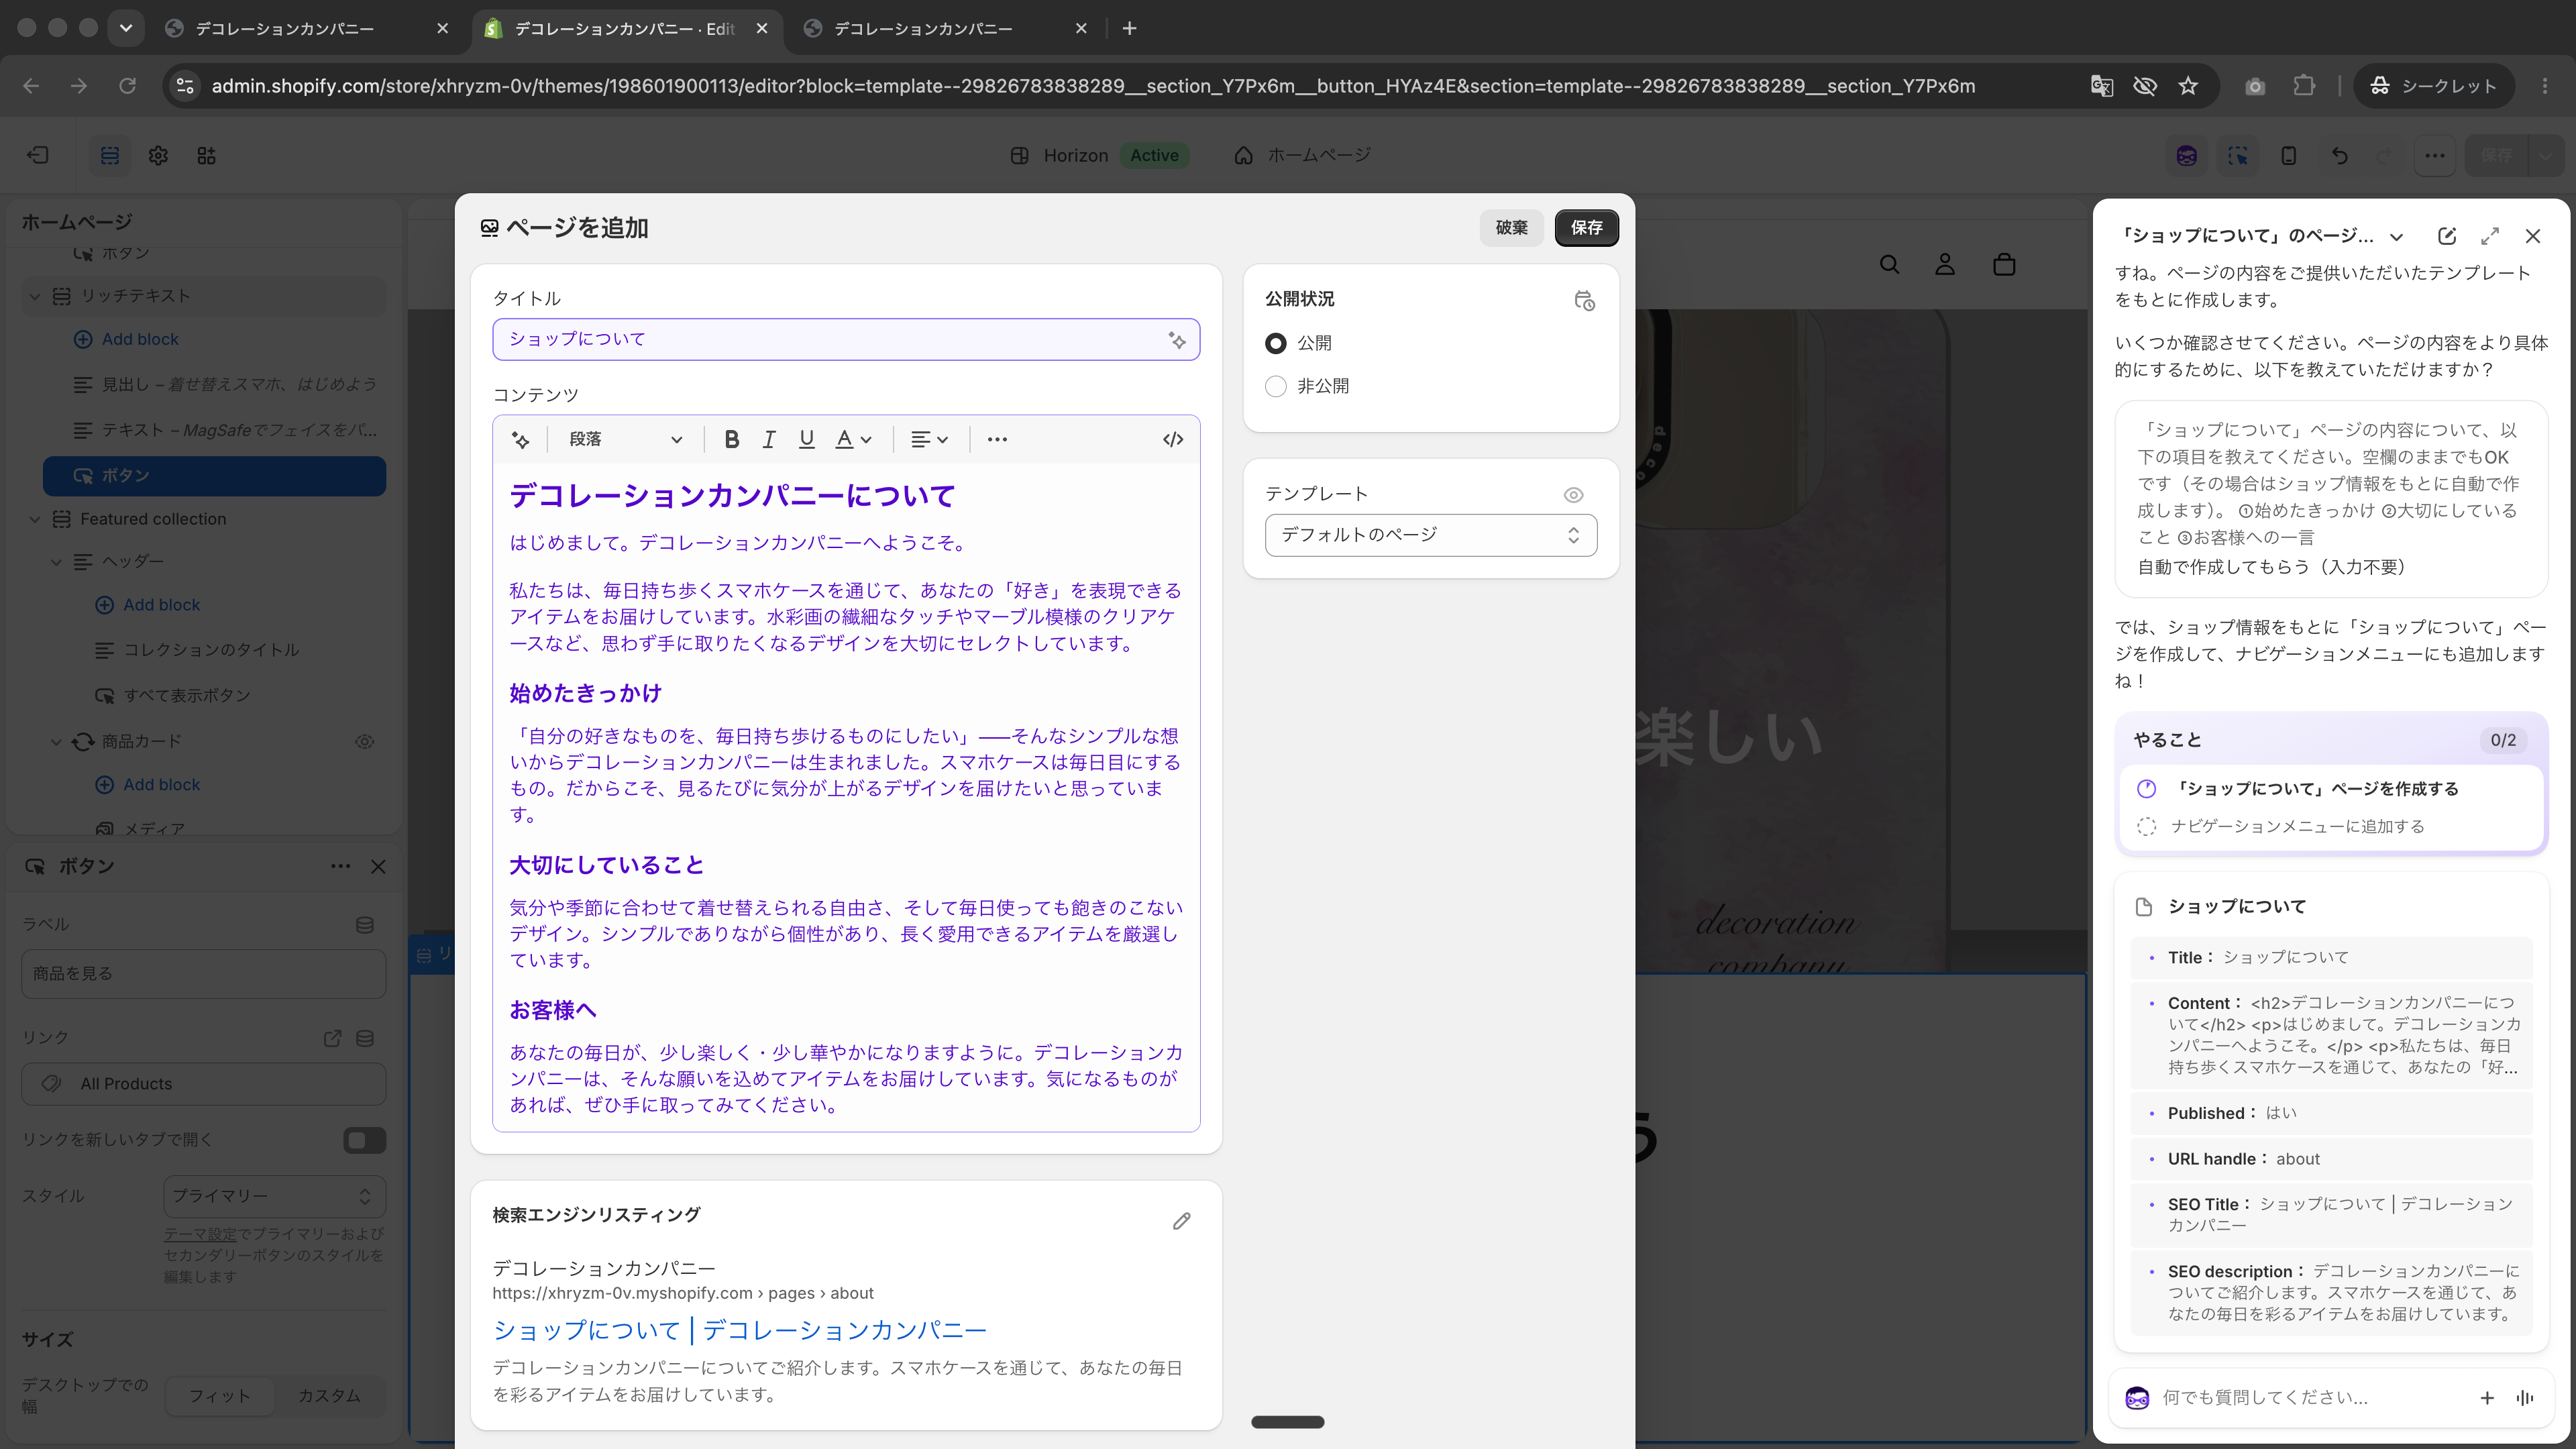Collapse ヘッダー block group
The height and width of the screenshot is (1449, 2576).
tap(56, 562)
